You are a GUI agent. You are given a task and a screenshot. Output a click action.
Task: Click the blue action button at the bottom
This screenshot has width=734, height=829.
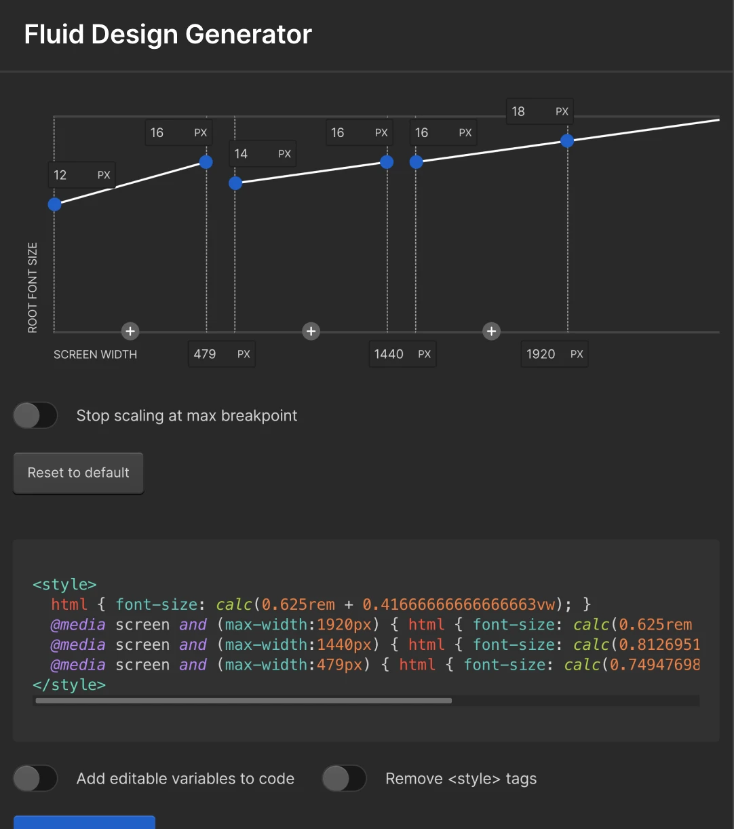84,824
